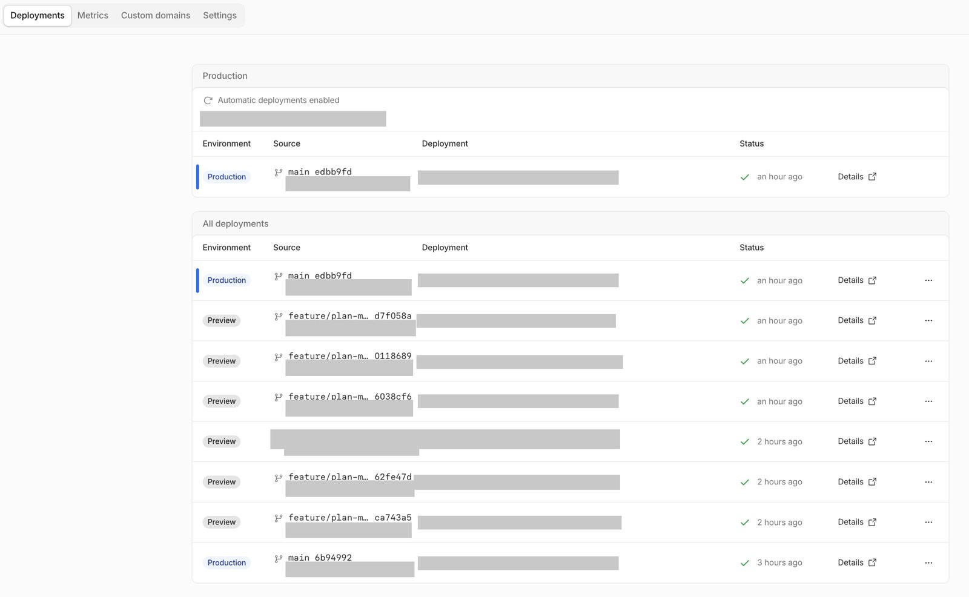
Task: Open the Custom domains tab
Action: click(x=156, y=15)
